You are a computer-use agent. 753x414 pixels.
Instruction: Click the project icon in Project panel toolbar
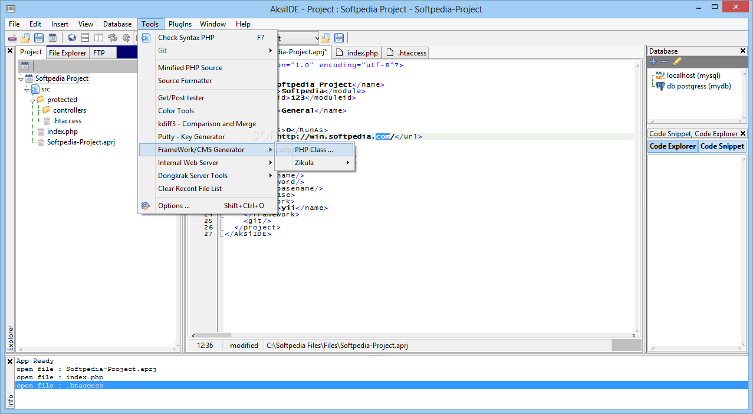click(x=25, y=65)
